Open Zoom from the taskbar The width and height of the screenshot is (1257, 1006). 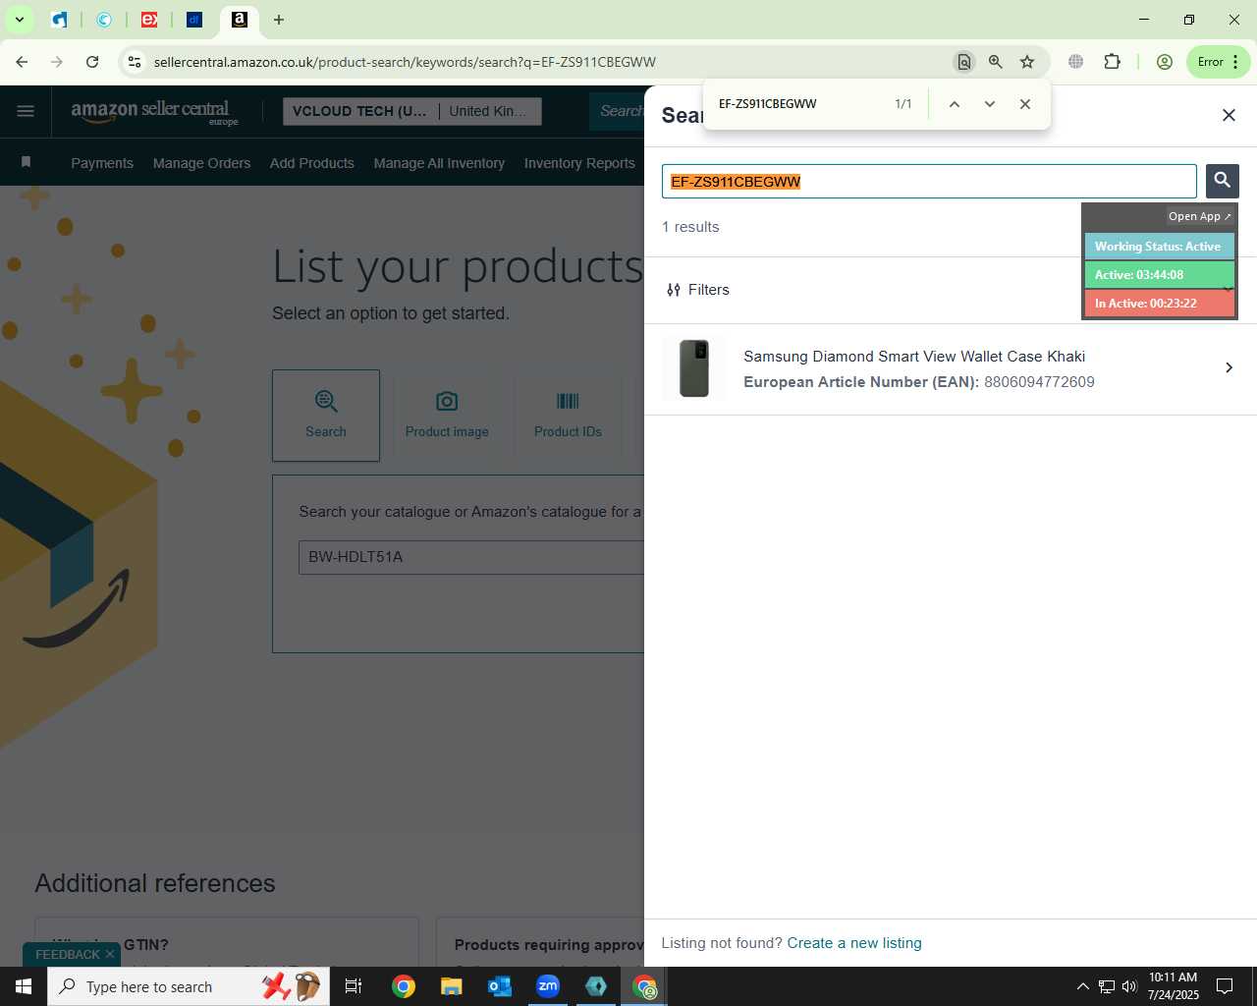point(548,986)
